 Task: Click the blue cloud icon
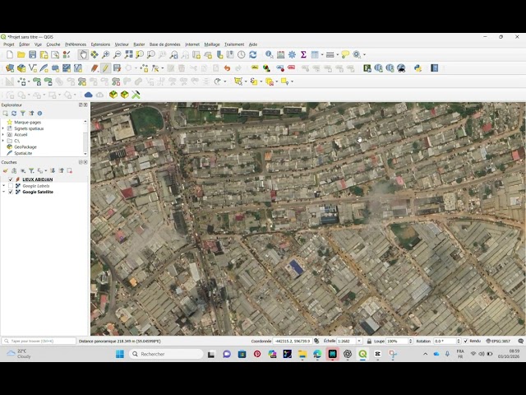pyautogui.click(x=88, y=95)
